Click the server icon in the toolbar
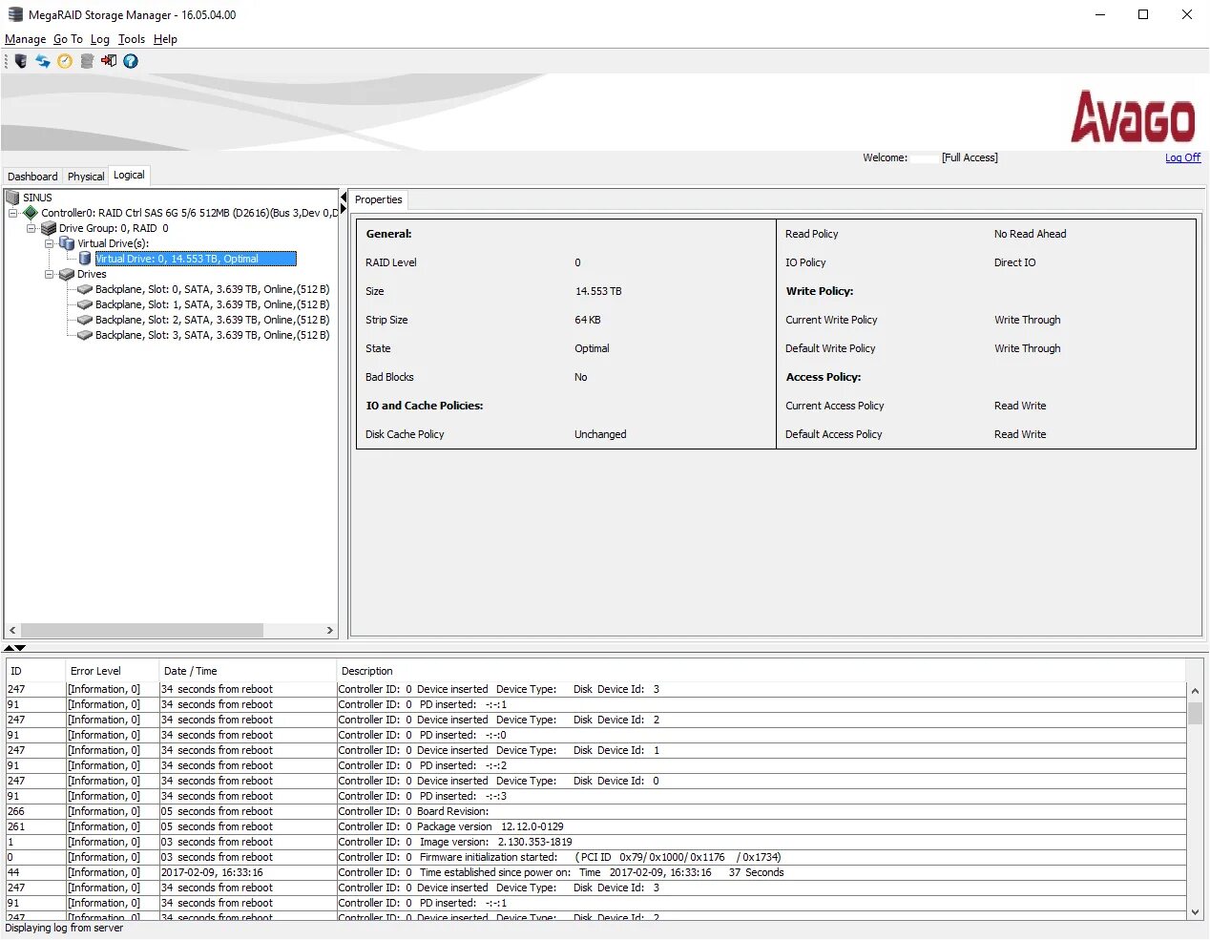 tap(21, 61)
